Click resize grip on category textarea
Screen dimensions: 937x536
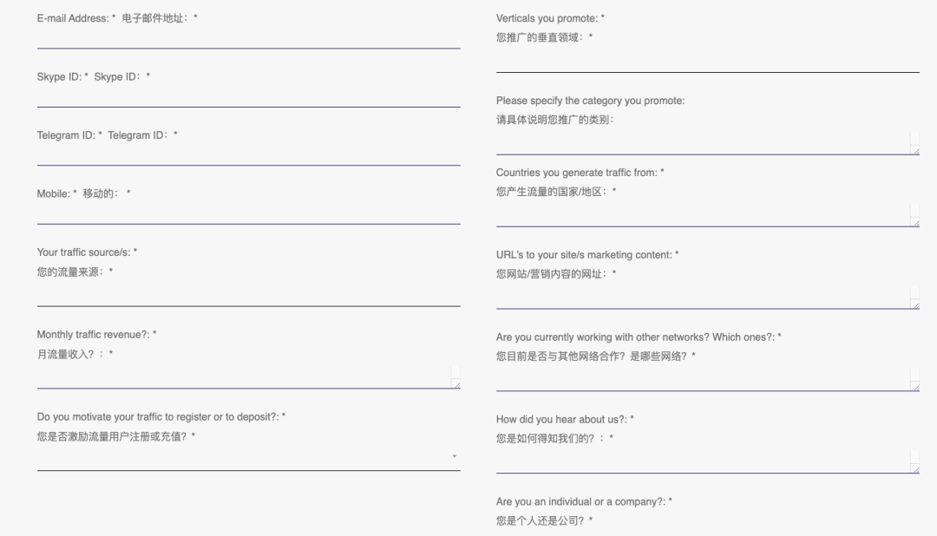tap(915, 150)
